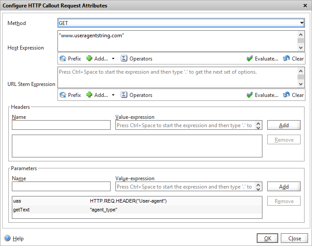
Task: Click the green Add plus icon under Host Expression
Action: point(90,58)
